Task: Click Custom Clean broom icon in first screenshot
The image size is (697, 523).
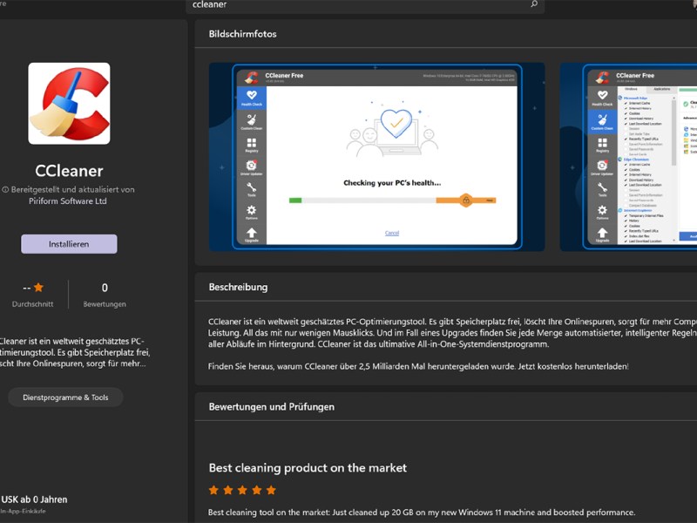Action: [252, 121]
